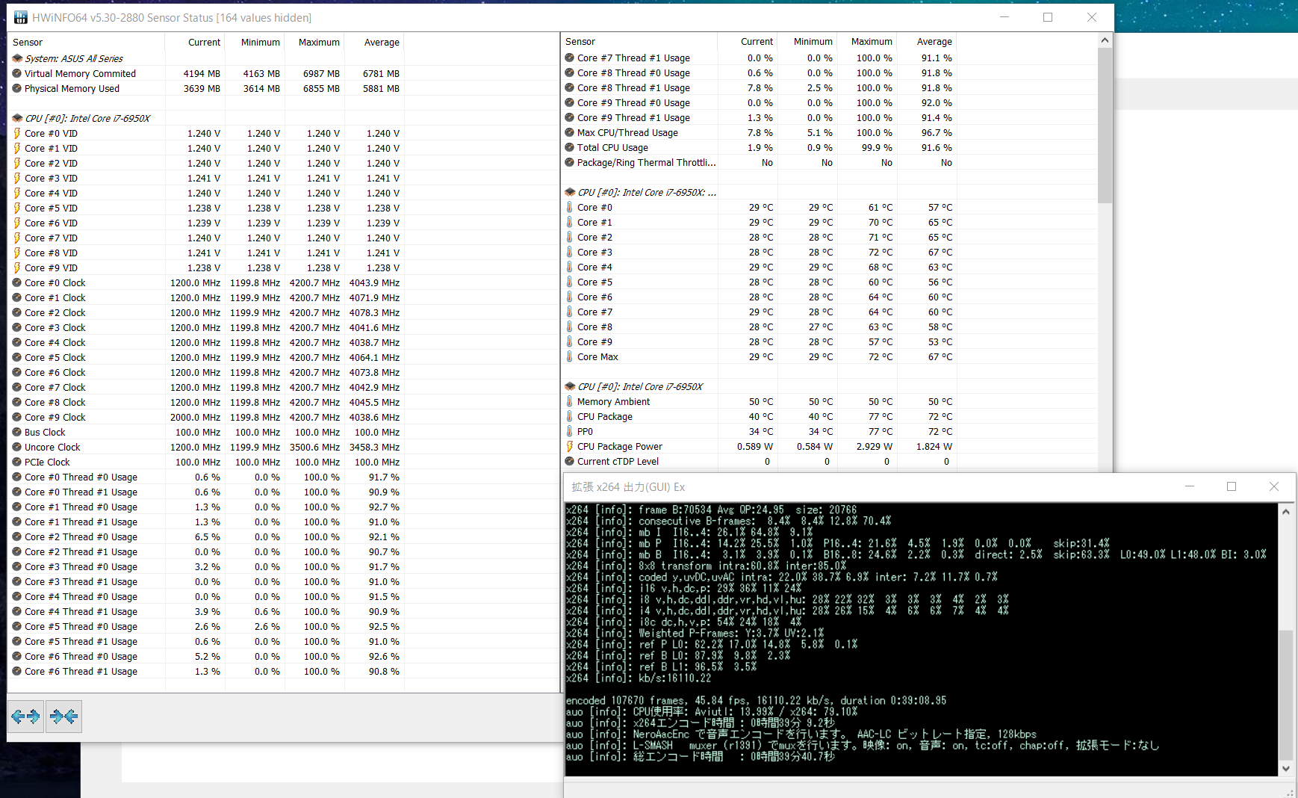The width and height of the screenshot is (1298, 798).
Task: Select the Core #9 Clock row
Action: [x=206, y=417]
